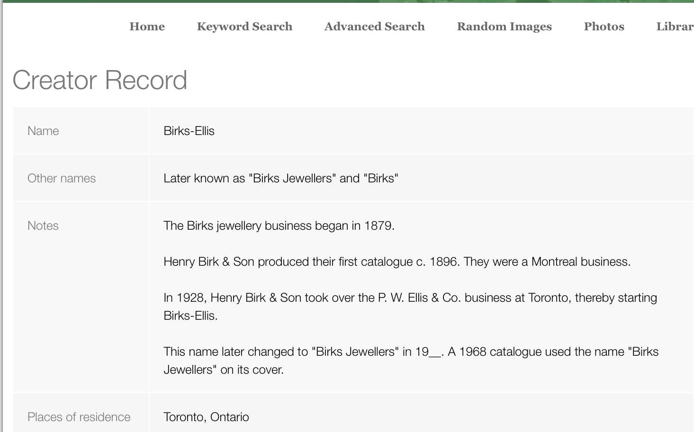This screenshot has height=432, width=694.
Task: Browse Random Images from the navigation
Action: 504,27
